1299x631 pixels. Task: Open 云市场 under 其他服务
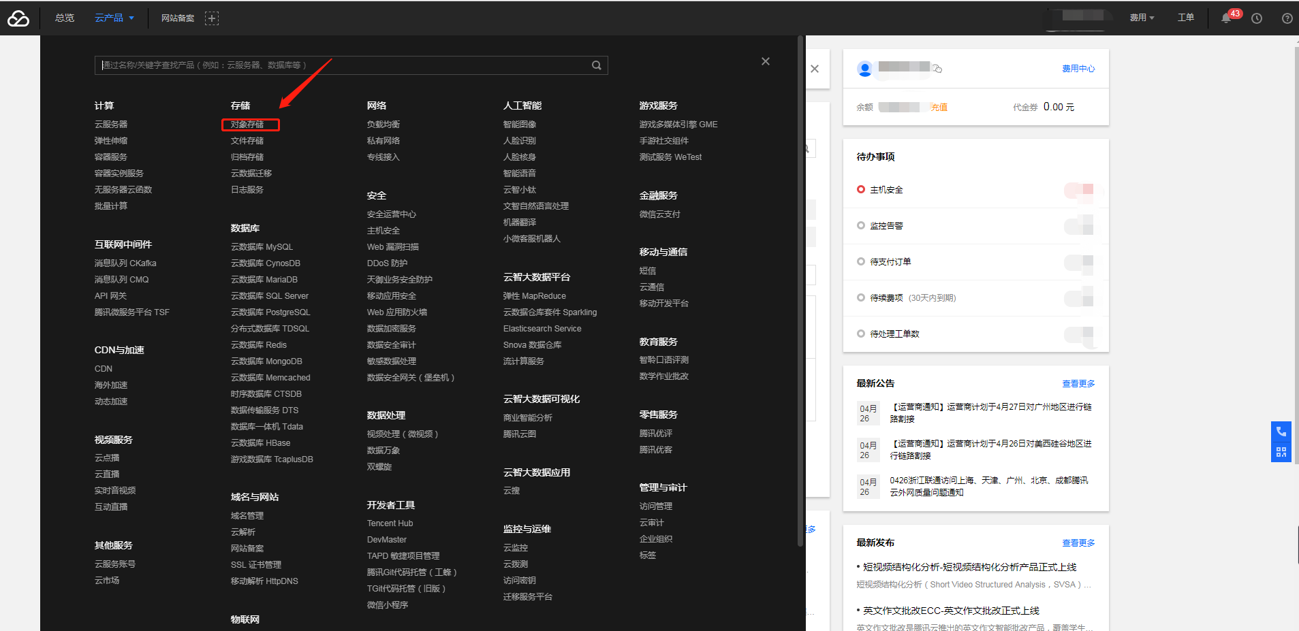[107, 581]
